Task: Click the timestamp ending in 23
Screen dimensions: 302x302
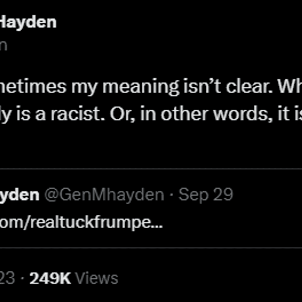Action: [7, 278]
